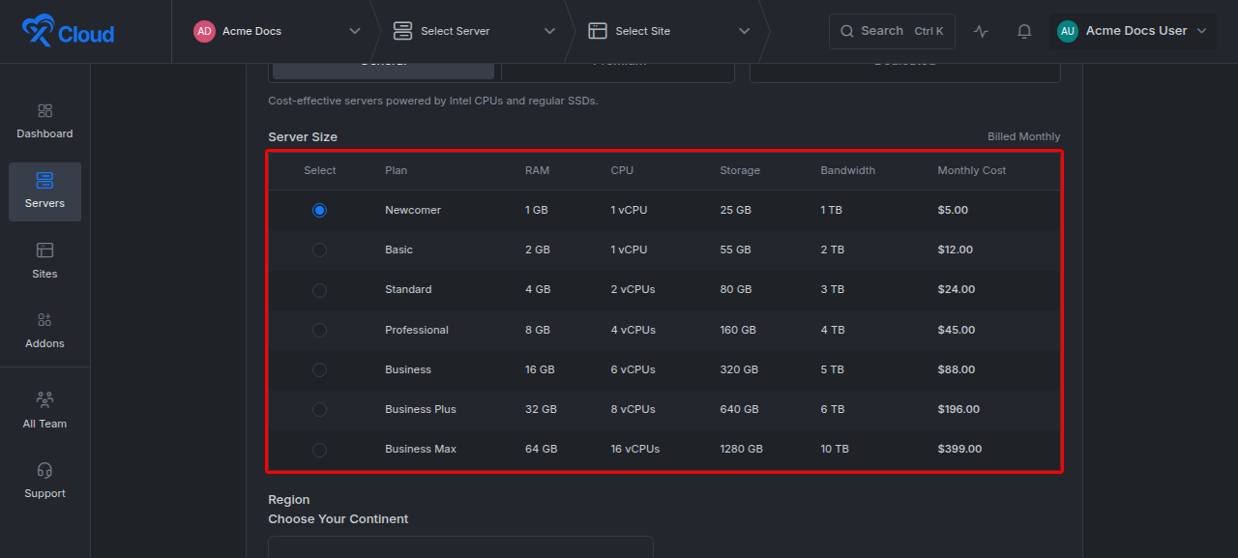This screenshot has height=558, width=1238.
Task: Click the 10 TB bandwidth value
Action: tap(835, 449)
